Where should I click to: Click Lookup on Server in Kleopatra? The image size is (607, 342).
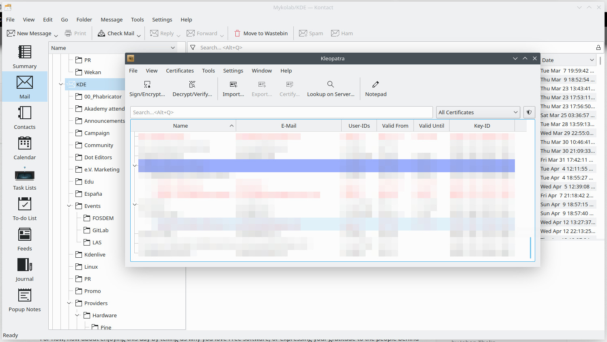331,89
